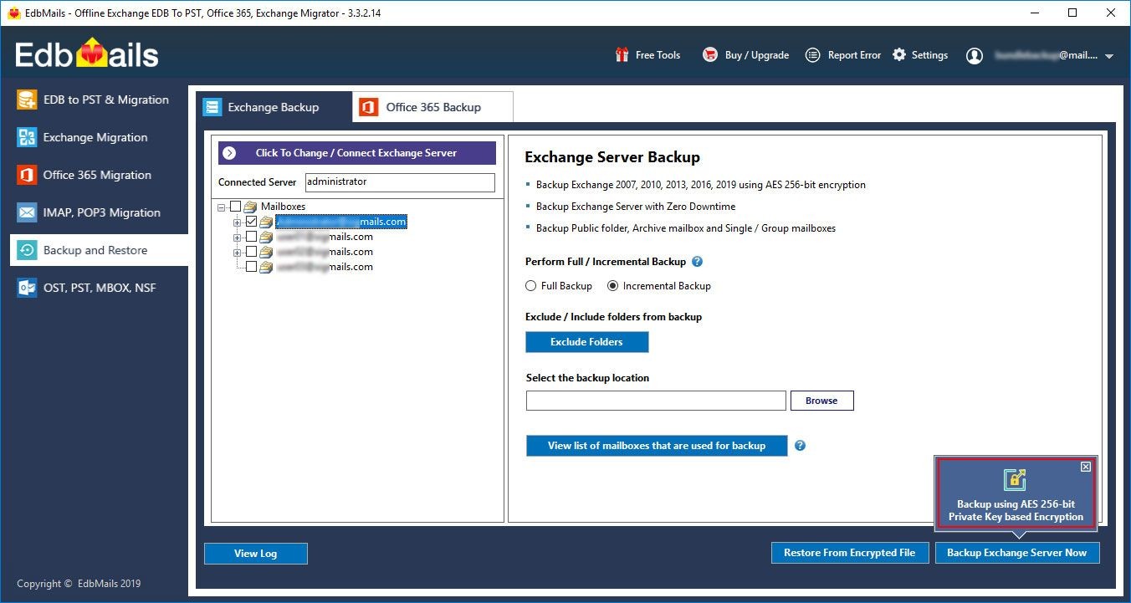
Task: Click the help icon beside View list of mailboxes
Action: pos(800,446)
